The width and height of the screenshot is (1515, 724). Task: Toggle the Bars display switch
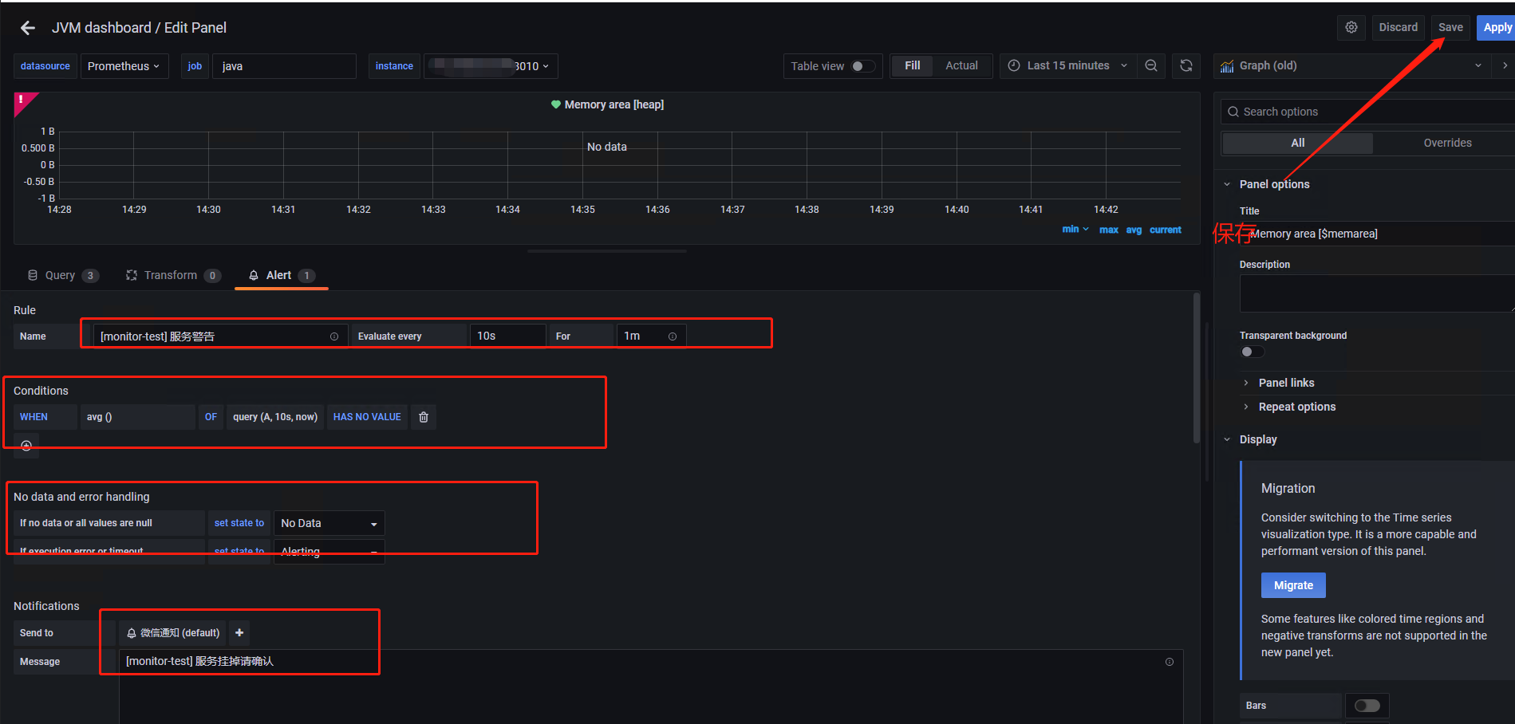[x=1367, y=706]
